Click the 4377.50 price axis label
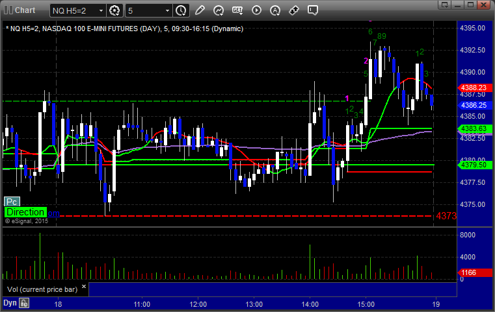The width and height of the screenshot is (495, 312). click(473, 182)
